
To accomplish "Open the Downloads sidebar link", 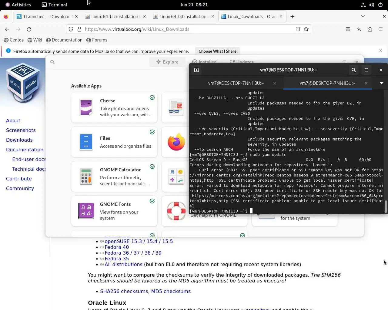I will 19,140.
